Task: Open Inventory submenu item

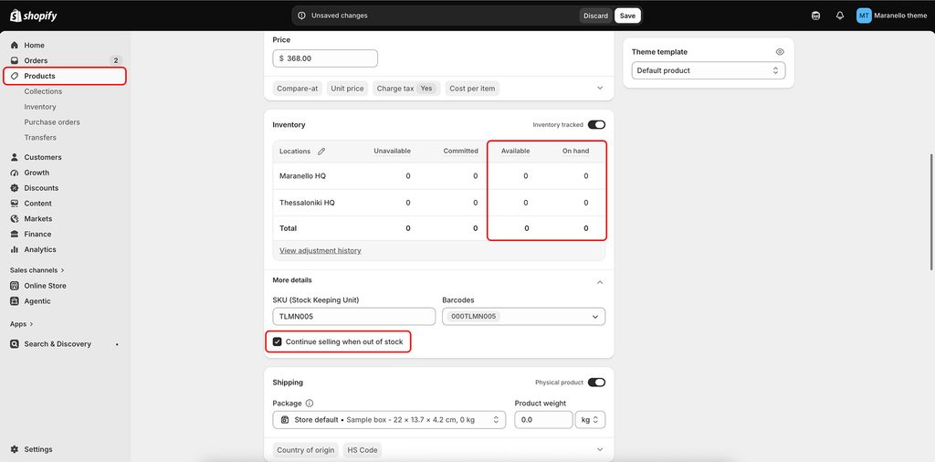Action: pos(40,107)
